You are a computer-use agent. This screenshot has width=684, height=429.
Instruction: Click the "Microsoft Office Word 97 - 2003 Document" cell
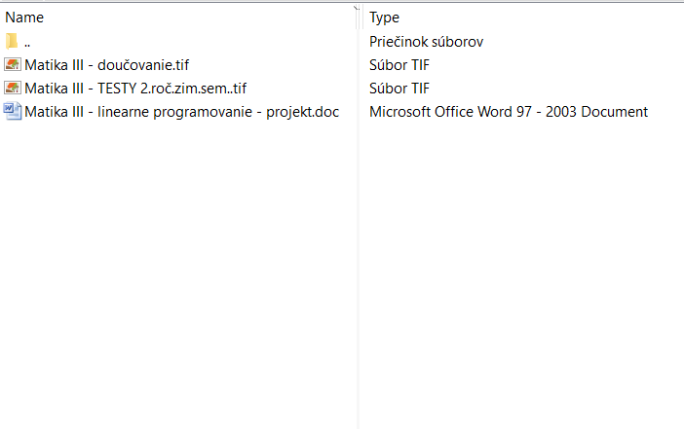click(508, 112)
